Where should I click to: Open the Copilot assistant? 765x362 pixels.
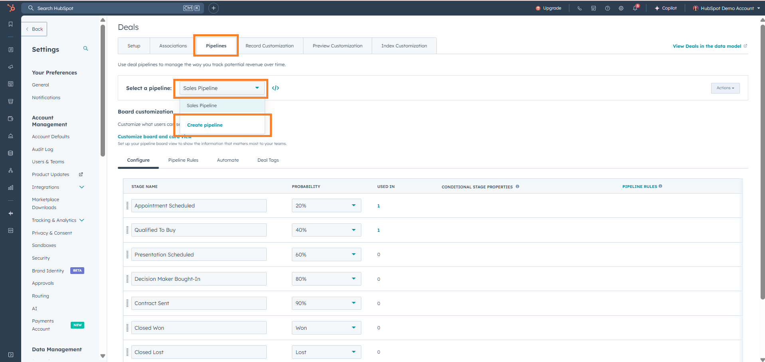point(666,8)
